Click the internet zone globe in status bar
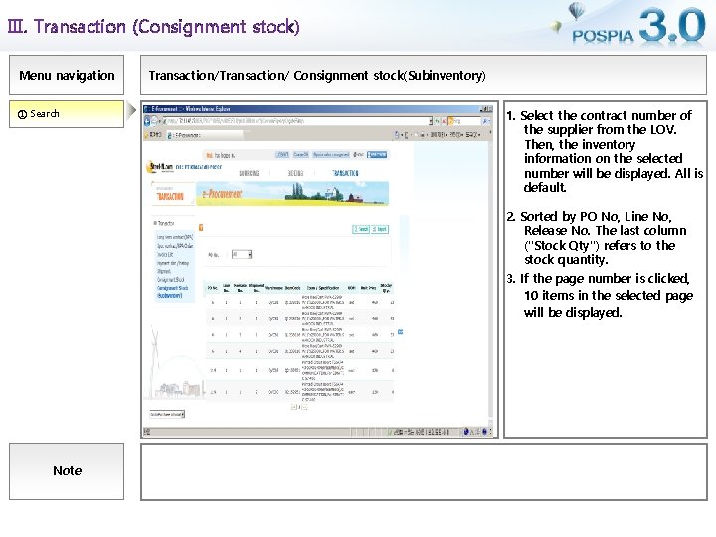The width and height of the screenshot is (716, 537). coord(466,431)
